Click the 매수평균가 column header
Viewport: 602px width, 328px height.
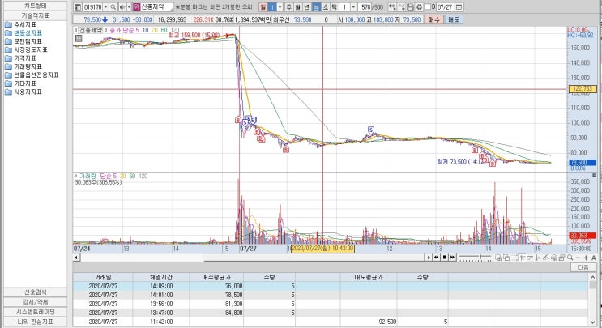[217, 277]
